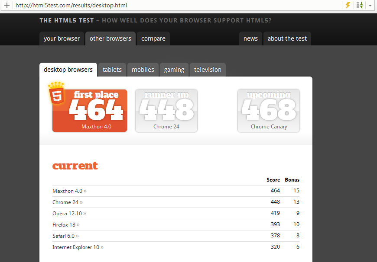Click the Maxthon bonus value 15
The width and height of the screenshot is (377, 262).
[296, 191]
